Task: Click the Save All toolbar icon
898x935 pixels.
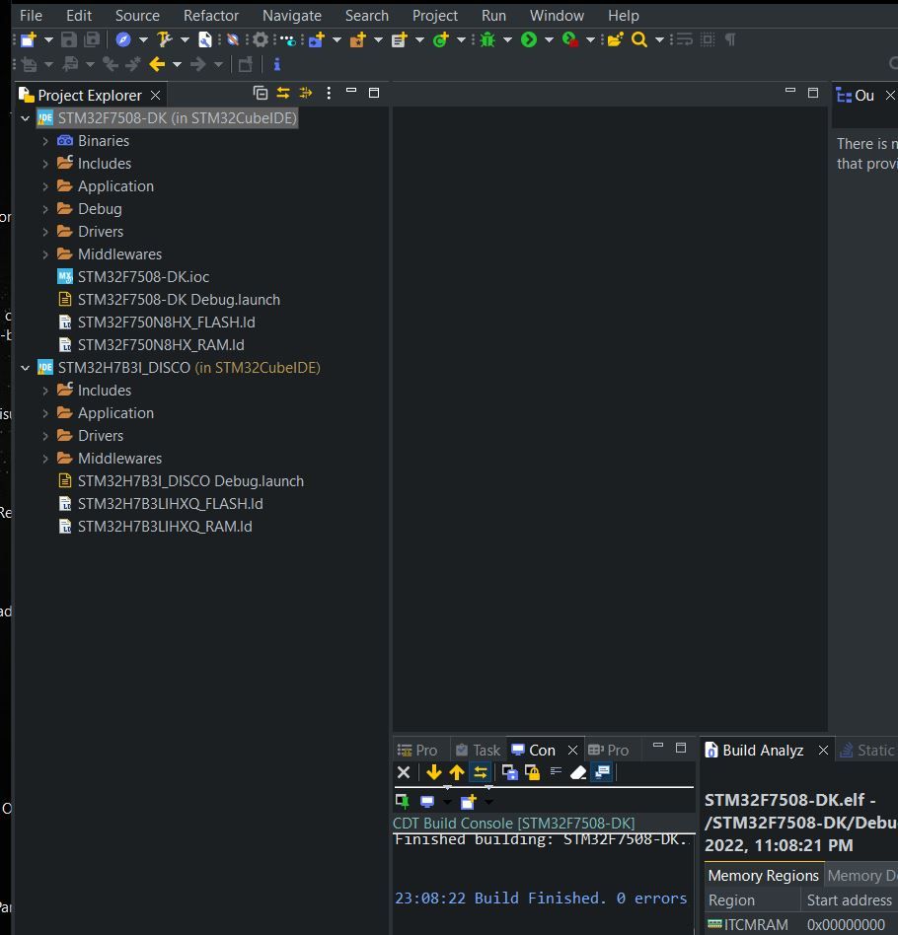Action: (92, 40)
